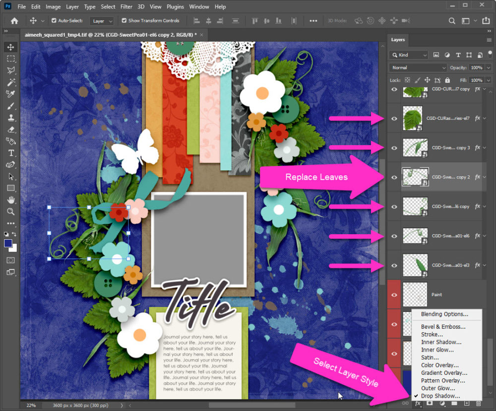Toggle layer filtering on/off switch
The height and width of the screenshot is (411, 496).
click(490, 53)
